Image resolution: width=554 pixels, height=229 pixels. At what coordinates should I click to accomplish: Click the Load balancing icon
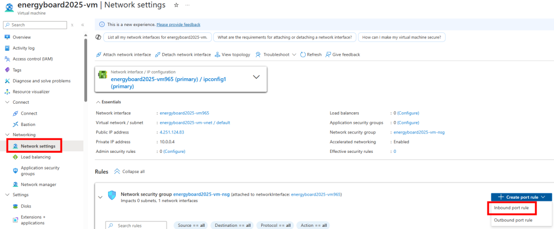(x=15, y=157)
